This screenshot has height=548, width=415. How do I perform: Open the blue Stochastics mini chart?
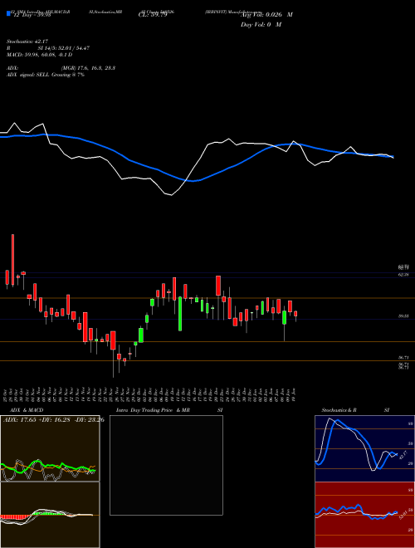click(x=364, y=448)
